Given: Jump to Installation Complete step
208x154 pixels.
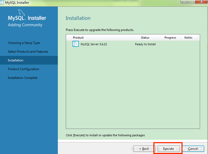Looking at the screenshot, I should [x=23, y=78].
